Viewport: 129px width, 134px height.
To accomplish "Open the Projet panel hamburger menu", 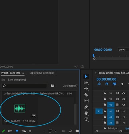I will (x=23, y=73).
